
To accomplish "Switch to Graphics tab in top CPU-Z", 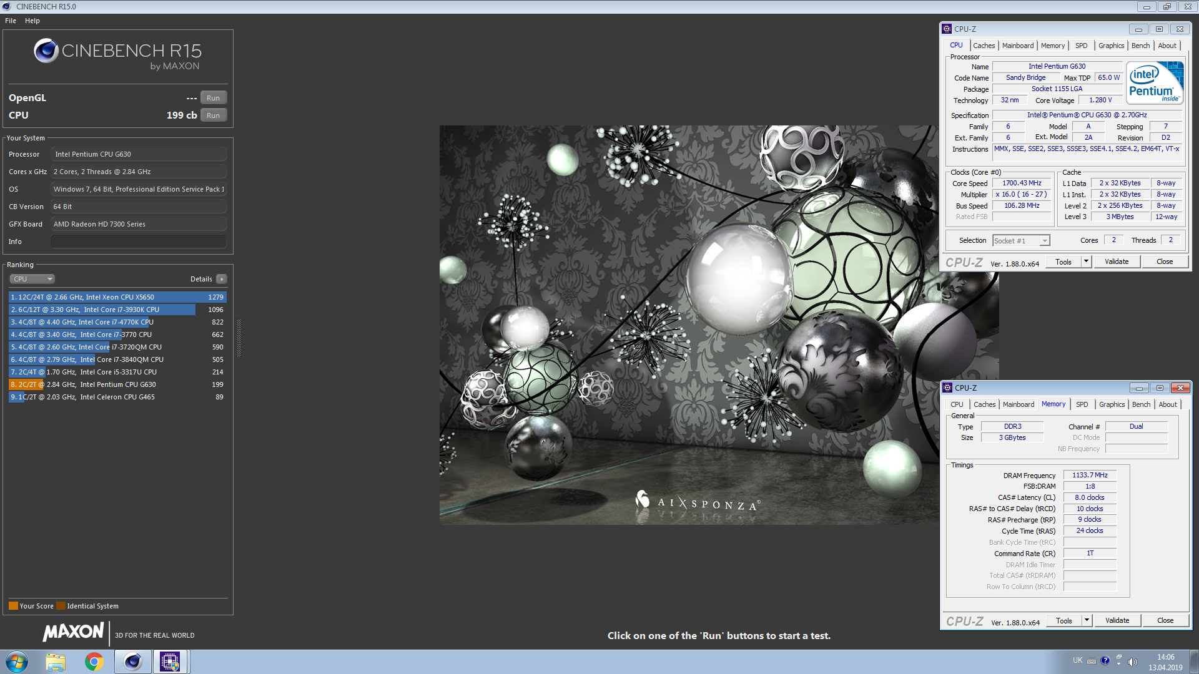I will click(x=1112, y=46).
